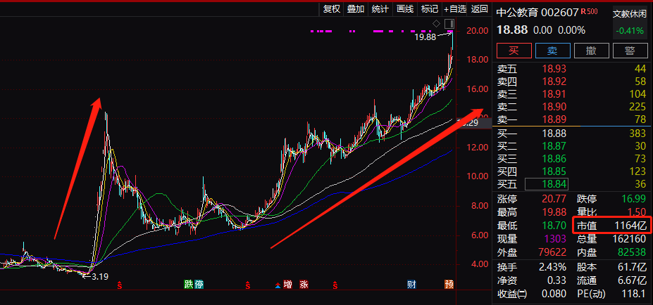Image resolution: width=653 pixels, height=305 pixels.
Task: Click the orange 预 forecast marker
Action: [449, 285]
